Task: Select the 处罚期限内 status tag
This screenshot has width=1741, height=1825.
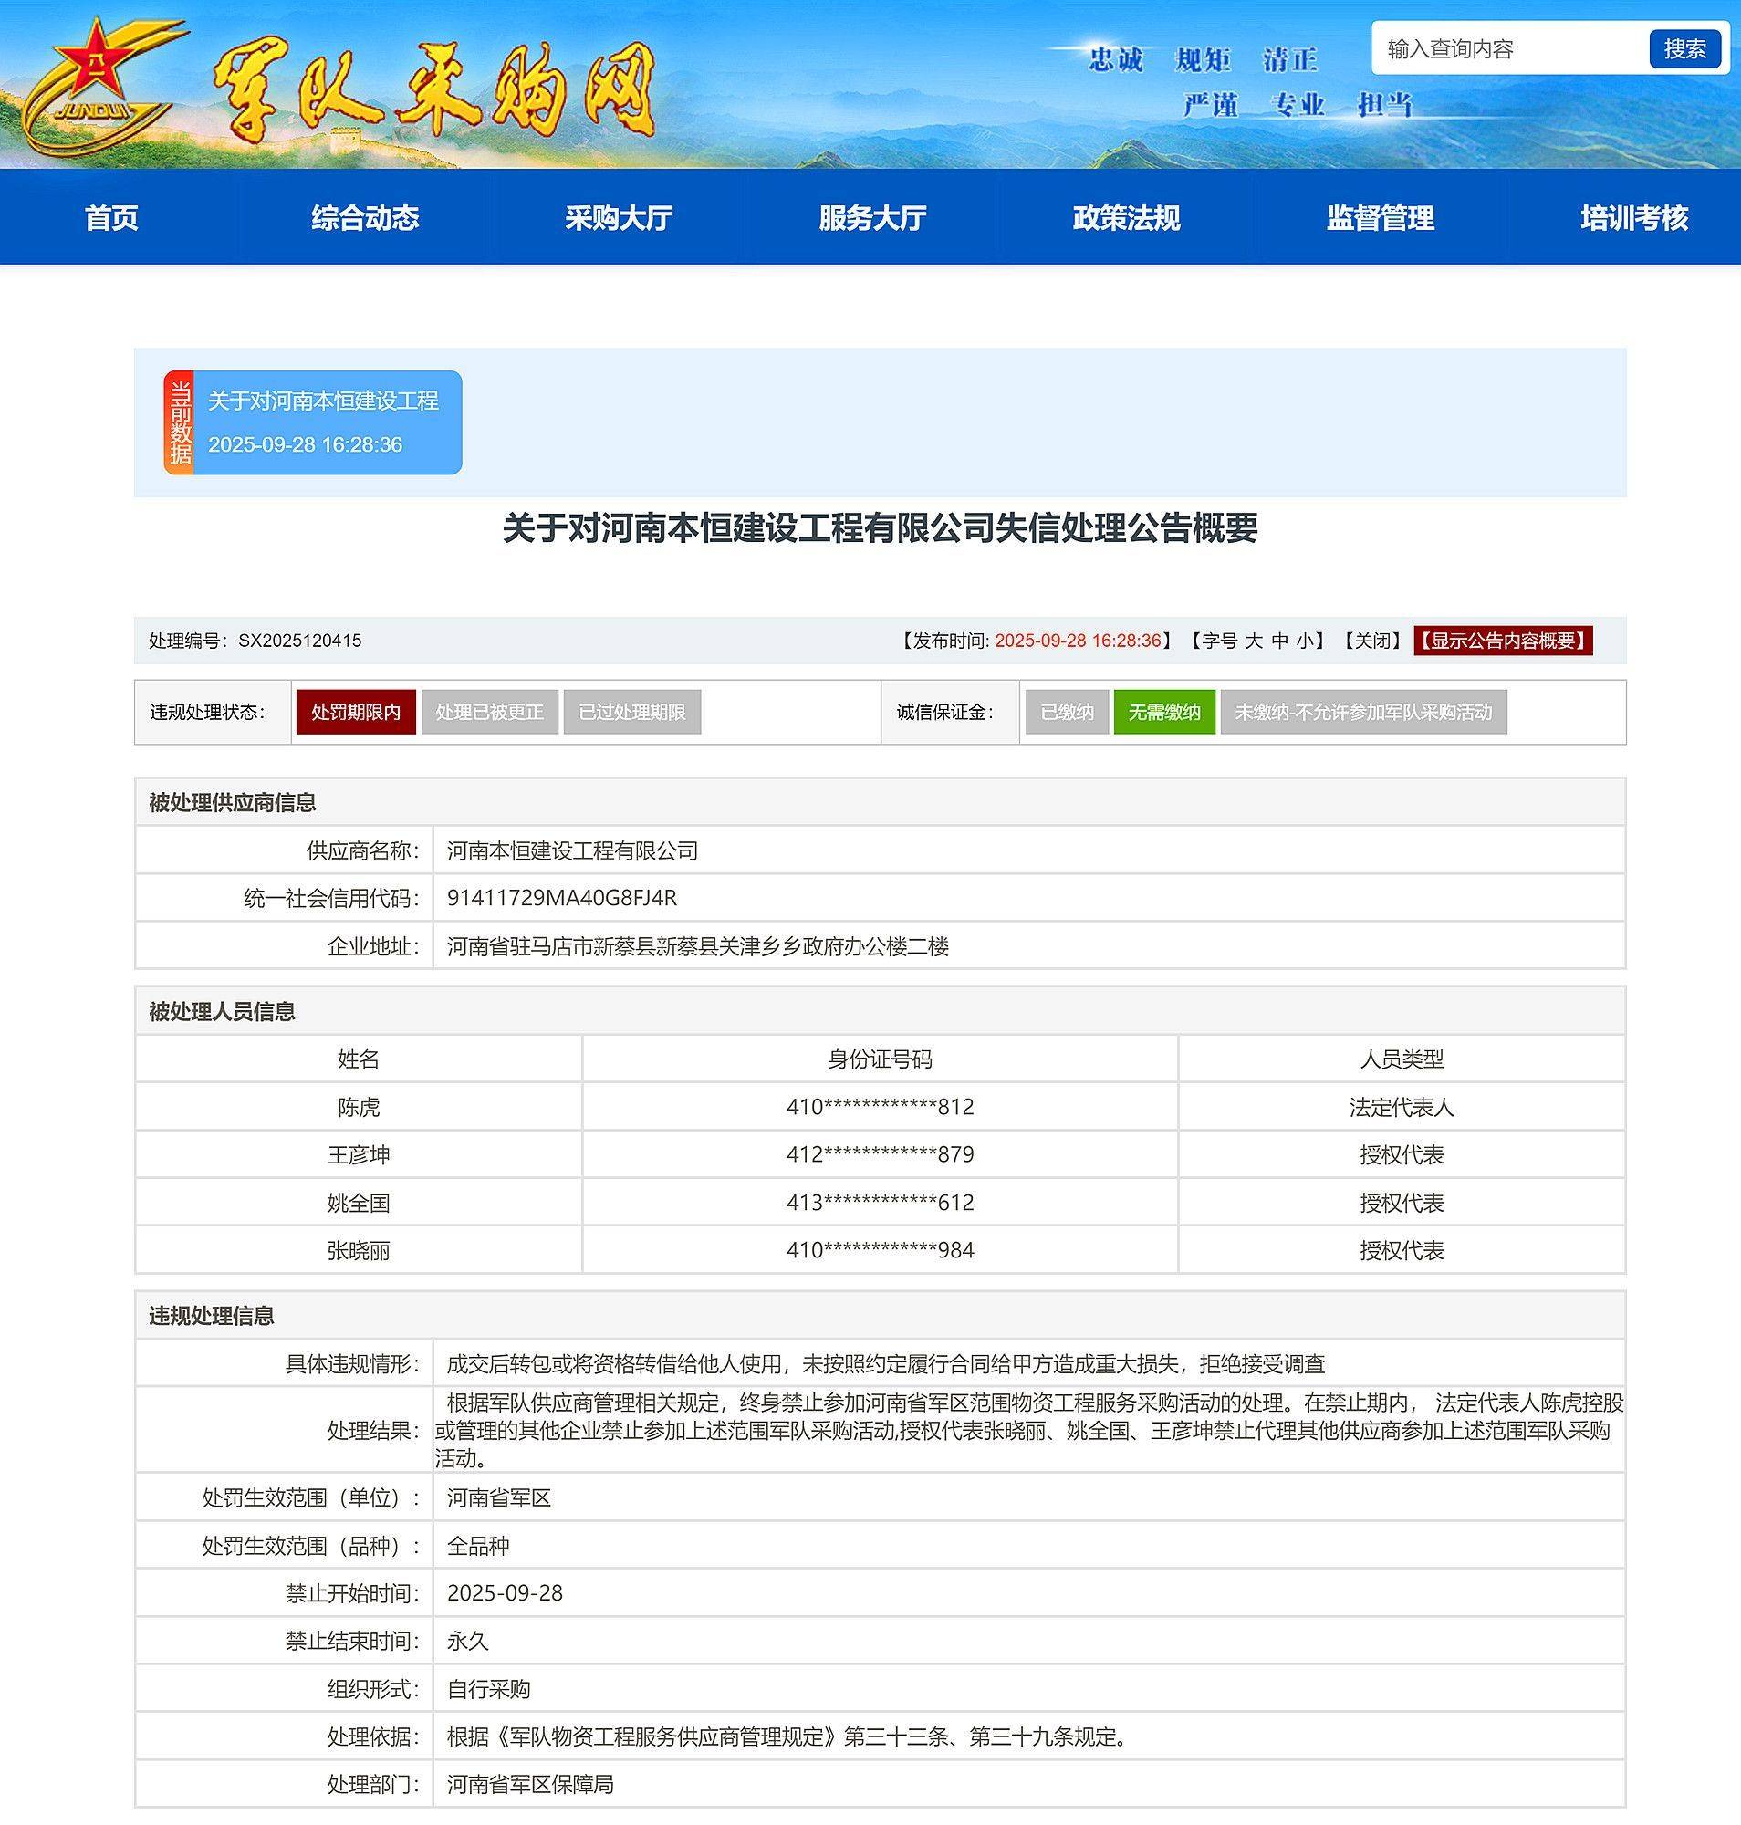Action: [x=356, y=712]
